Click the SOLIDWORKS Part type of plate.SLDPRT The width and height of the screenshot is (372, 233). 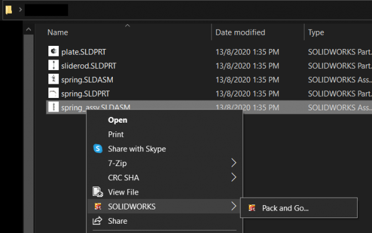pos(340,52)
